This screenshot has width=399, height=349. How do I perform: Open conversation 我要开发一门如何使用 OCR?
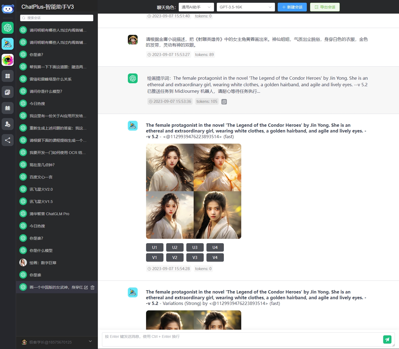57,152
